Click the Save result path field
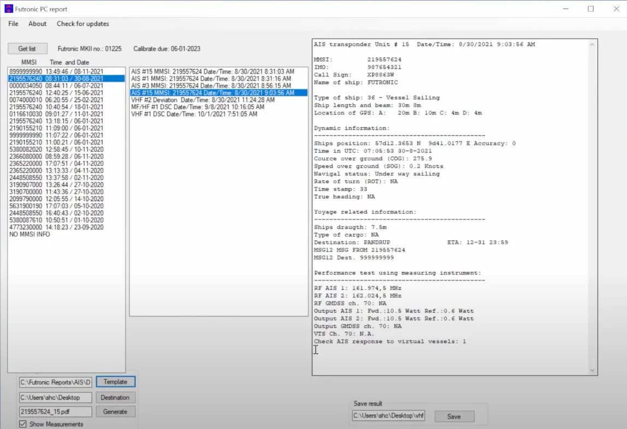627x429 pixels. coord(388,416)
